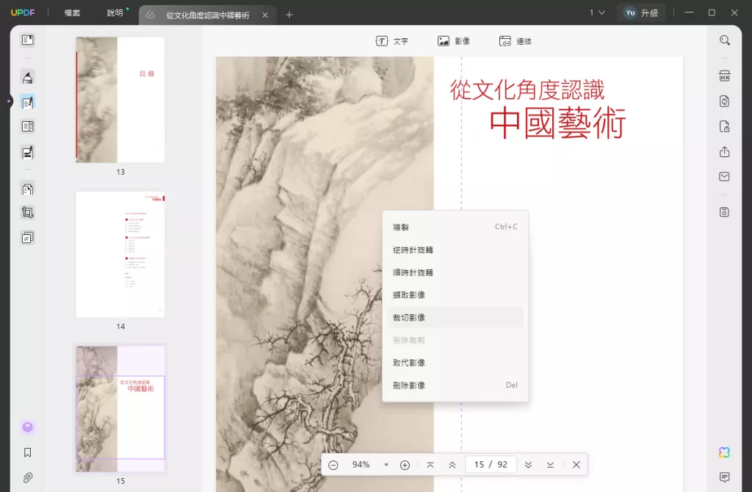Zoom in with the plus icon

click(x=405, y=465)
